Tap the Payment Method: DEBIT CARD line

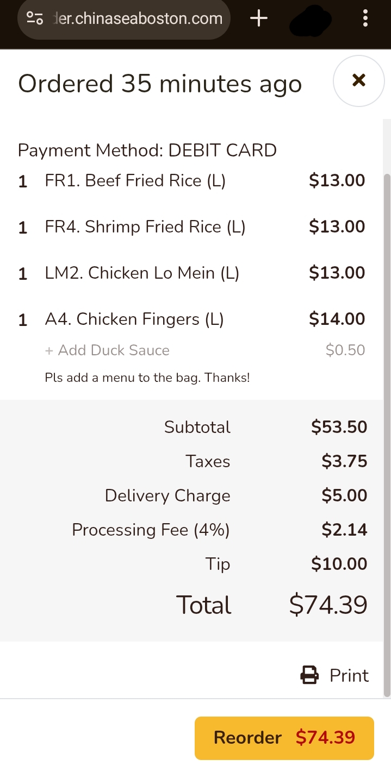point(147,150)
